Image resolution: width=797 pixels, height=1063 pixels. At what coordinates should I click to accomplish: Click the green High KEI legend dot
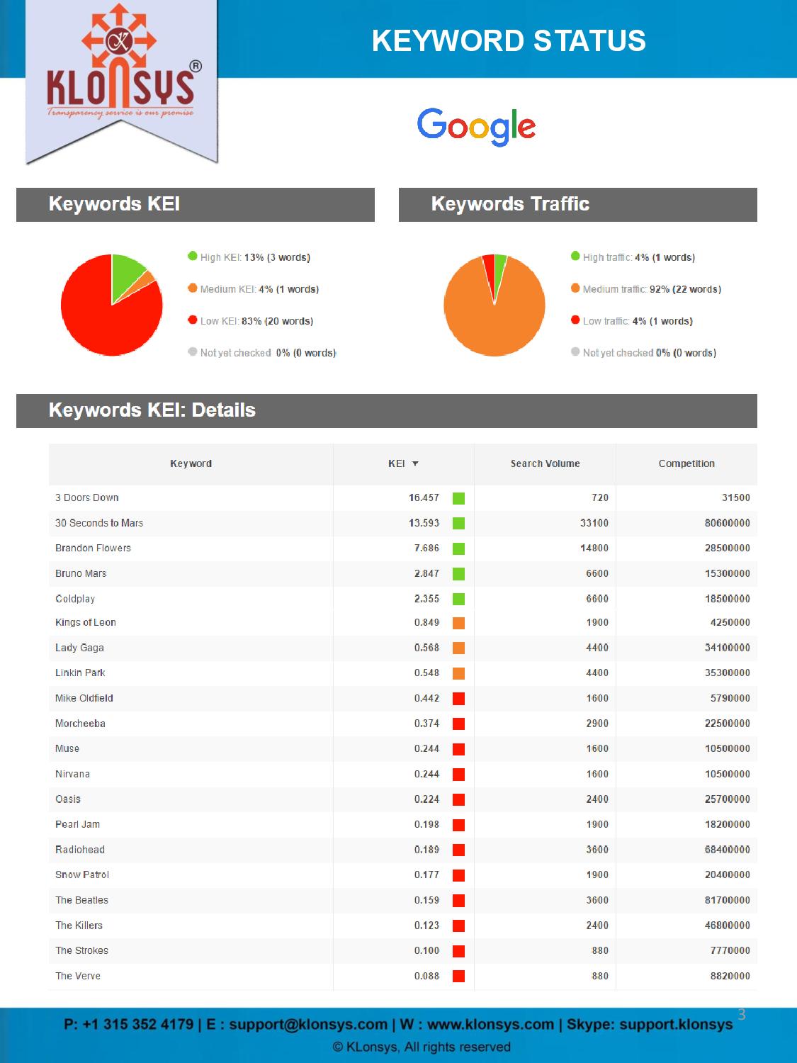pos(192,256)
